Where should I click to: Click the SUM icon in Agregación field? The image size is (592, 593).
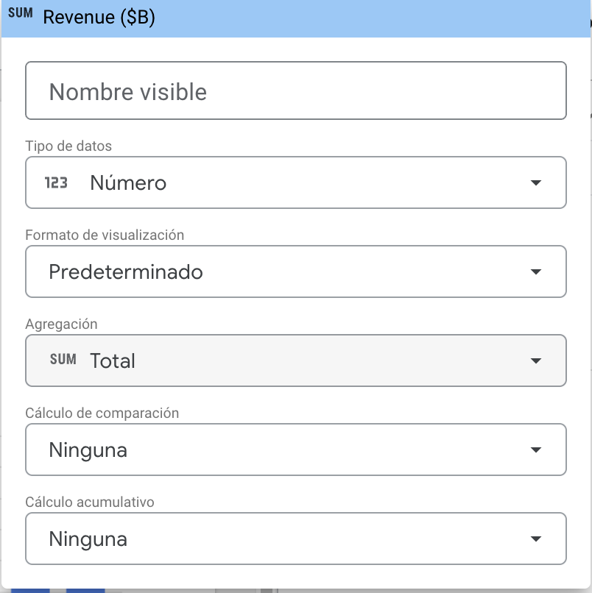(x=63, y=360)
